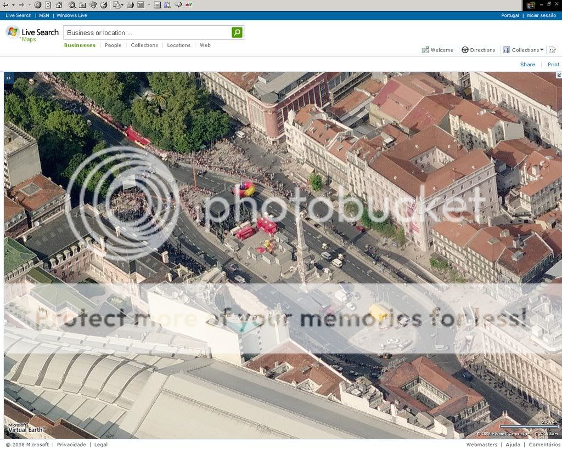
Task: Reload the page with the Refresh icon
Action: [x=48, y=5]
